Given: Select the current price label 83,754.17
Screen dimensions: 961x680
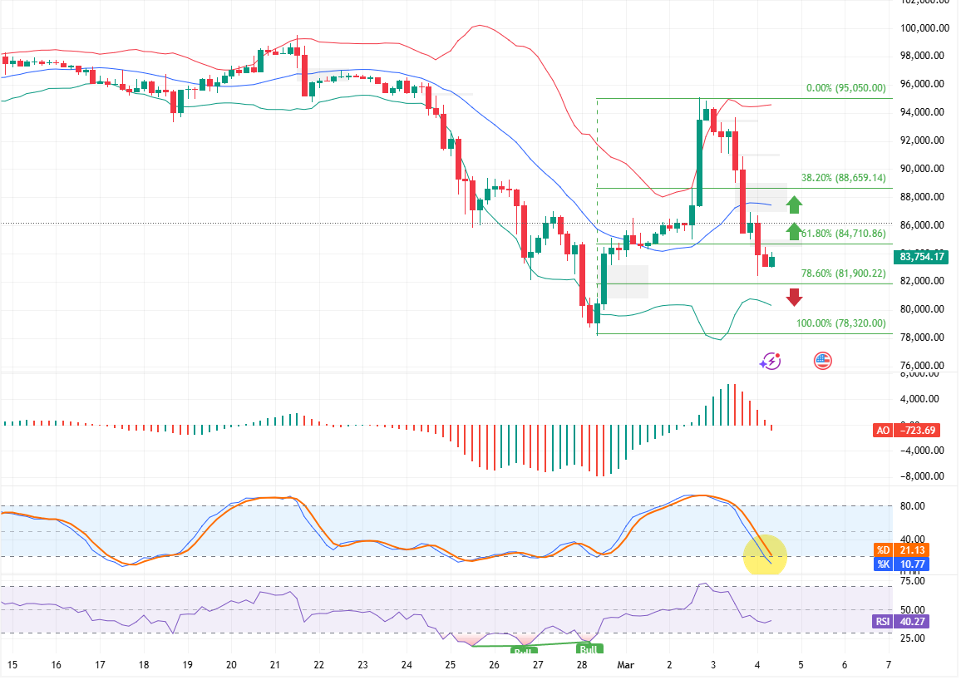Looking at the screenshot, I should (922, 257).
